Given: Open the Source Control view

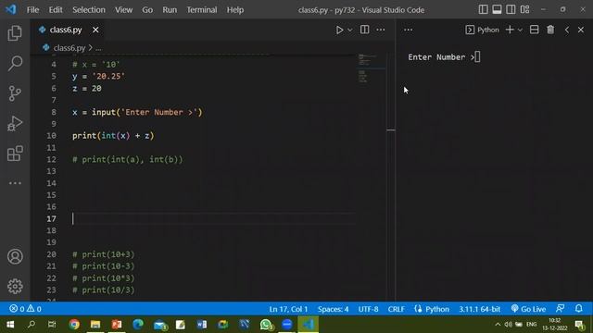Looking at the screenshot, I should click(x=15, y=93).
